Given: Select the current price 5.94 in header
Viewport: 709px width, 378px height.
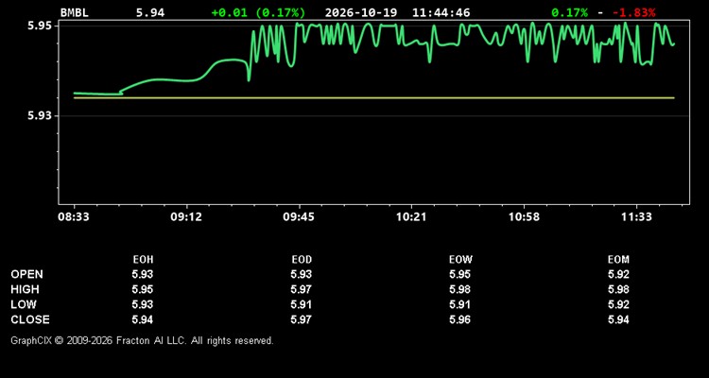Looking at the screenshot, I should 150,12.
